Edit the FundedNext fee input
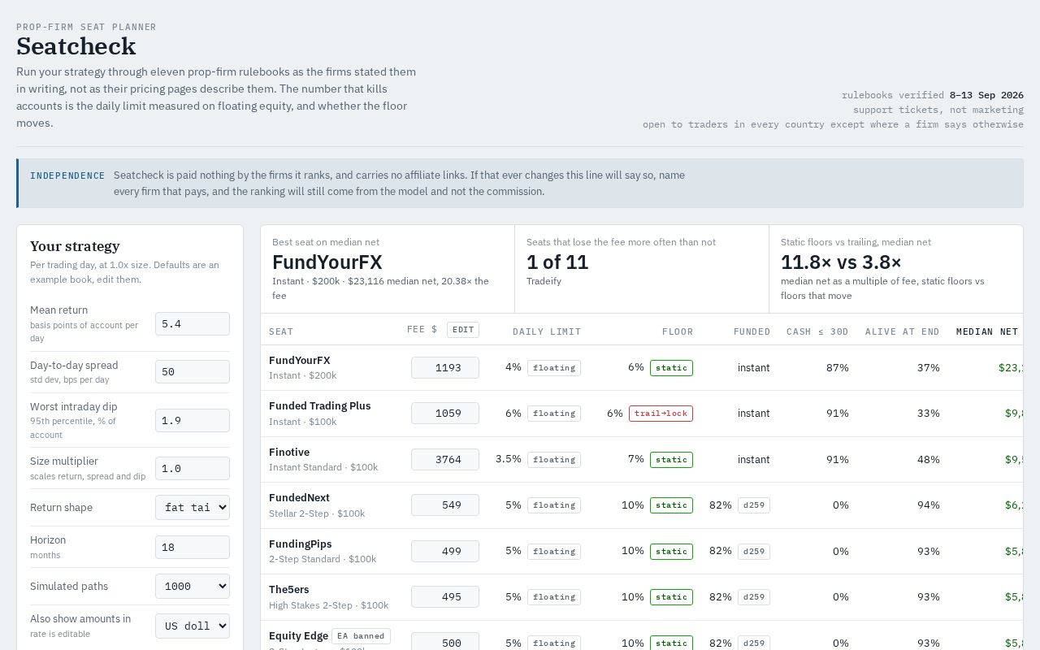Screen dimensions: 1040x650 tap(445, 505)
